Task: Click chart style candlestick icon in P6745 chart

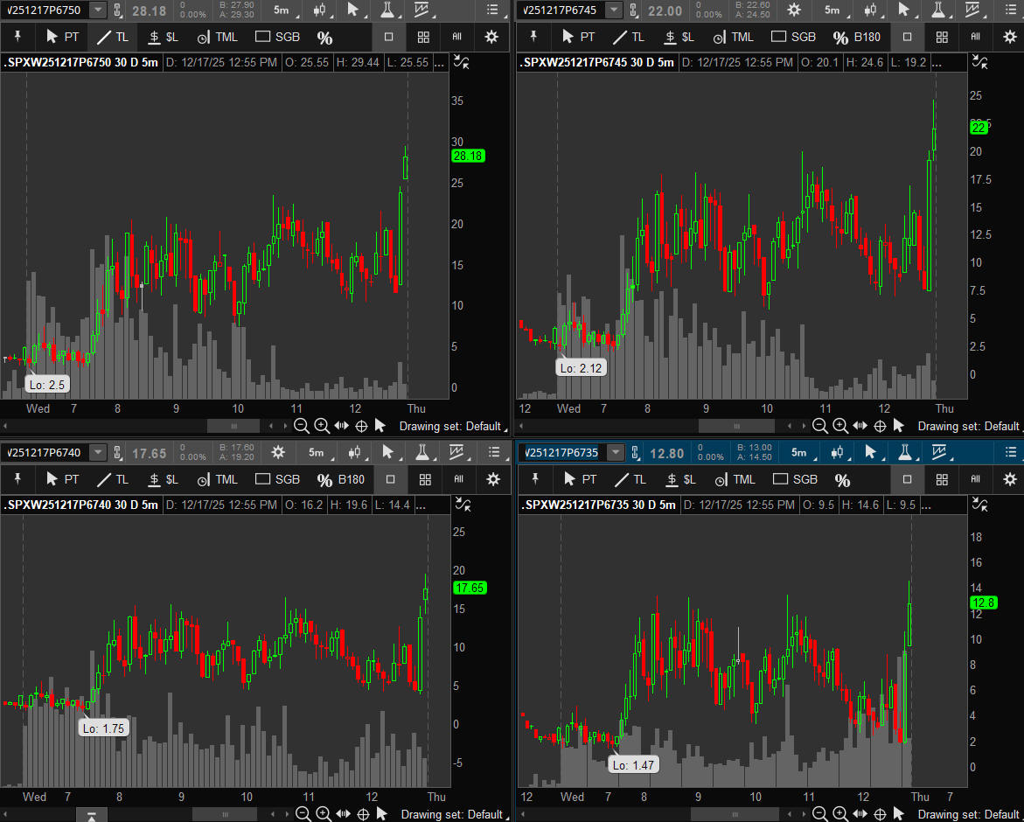Action: click(872, 10)
